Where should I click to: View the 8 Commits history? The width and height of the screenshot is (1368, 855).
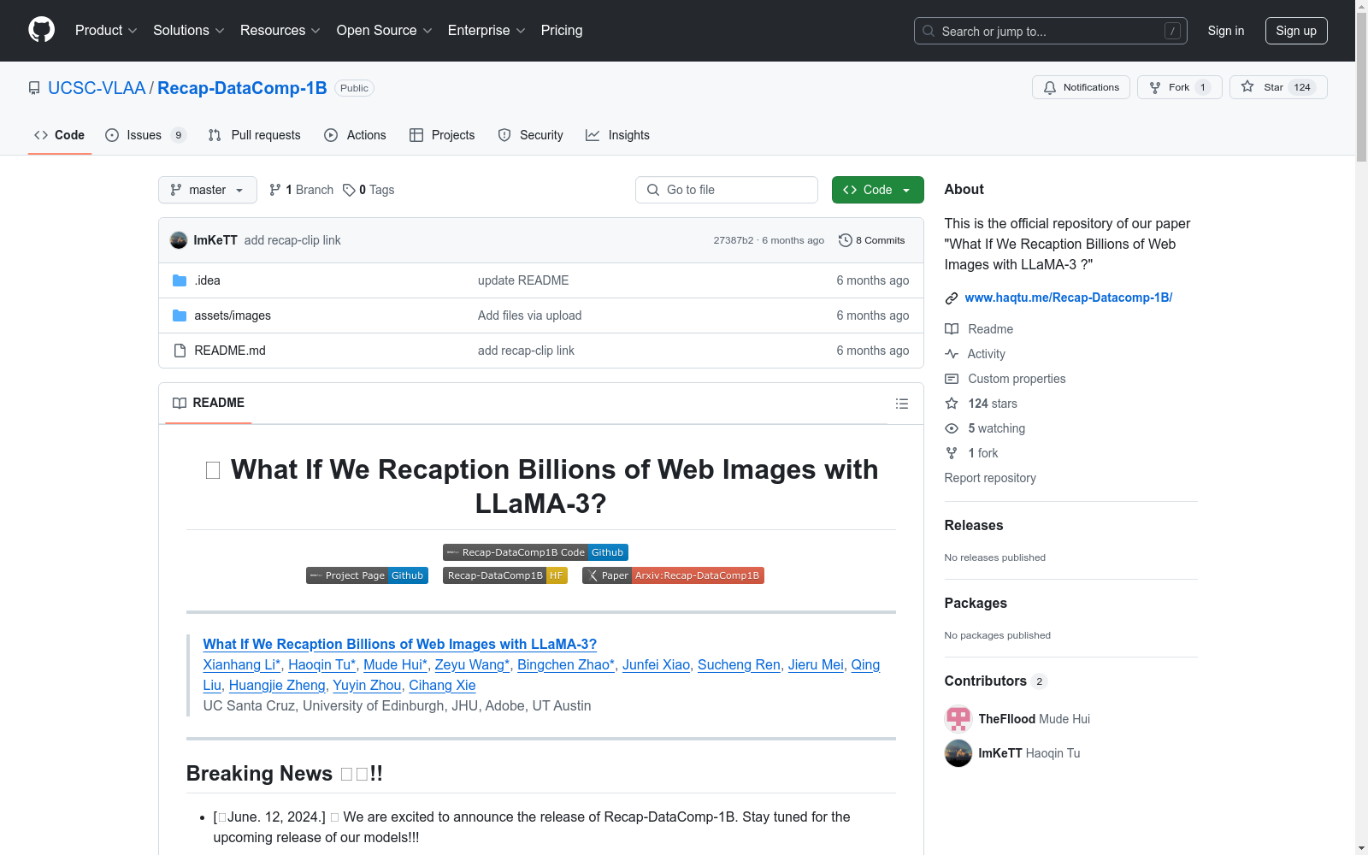coord(871,240)
